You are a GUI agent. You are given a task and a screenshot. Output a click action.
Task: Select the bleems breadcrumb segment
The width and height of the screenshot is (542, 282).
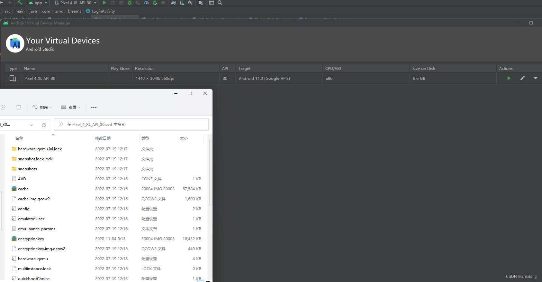75,11
